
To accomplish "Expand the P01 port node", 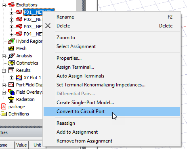I will tap(11, 13).
